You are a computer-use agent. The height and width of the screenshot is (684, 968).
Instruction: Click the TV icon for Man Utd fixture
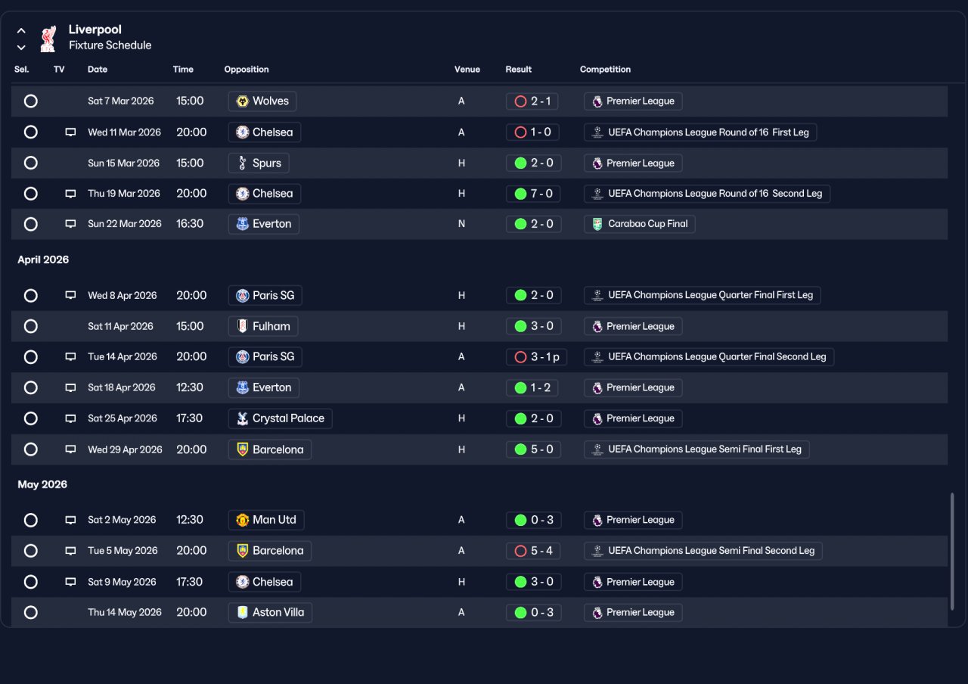click(70, 521)
